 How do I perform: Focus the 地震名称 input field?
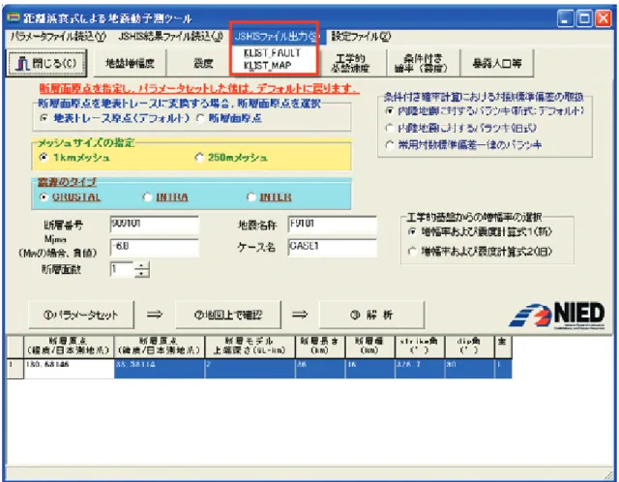[x=332, y=225]
